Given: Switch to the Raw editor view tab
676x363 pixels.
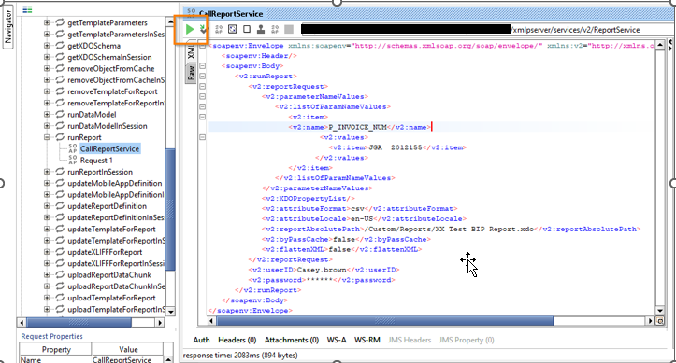Looking at the screenshot, I should (x=191, y=73).
